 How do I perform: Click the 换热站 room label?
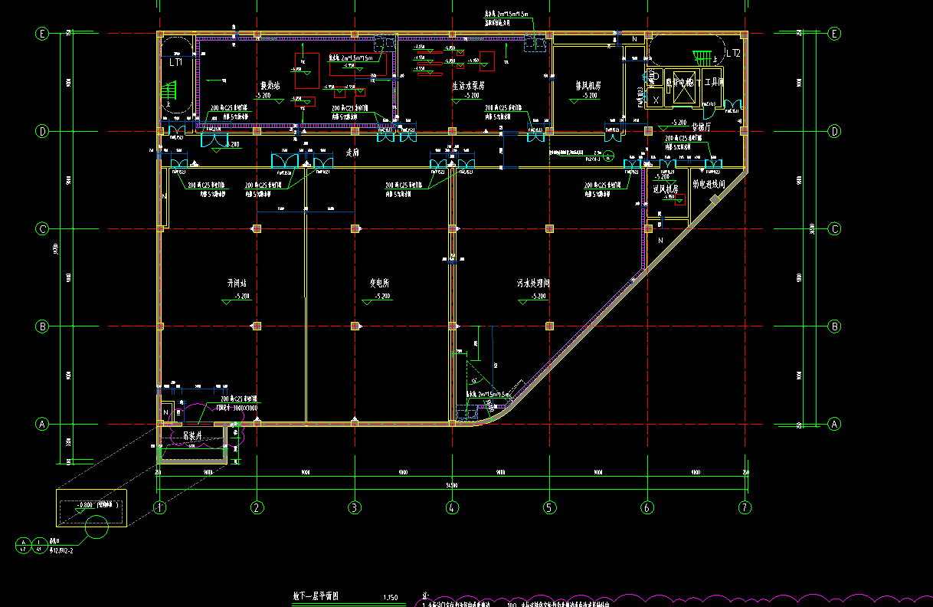point(270,86)
